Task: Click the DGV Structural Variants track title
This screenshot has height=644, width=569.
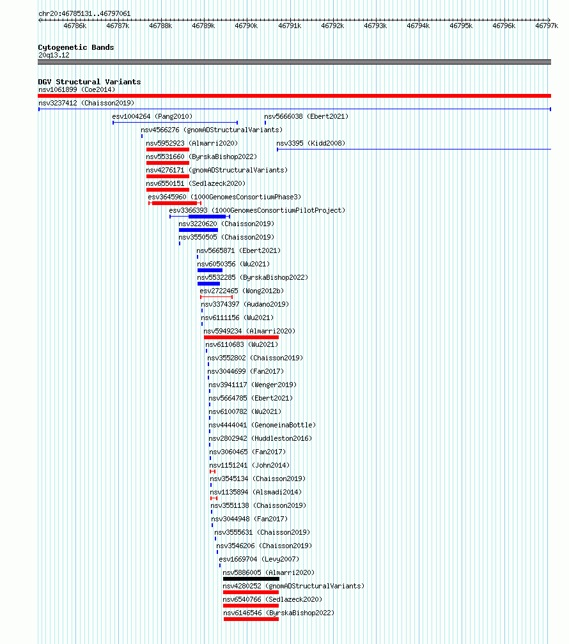Action: (90, 82)
